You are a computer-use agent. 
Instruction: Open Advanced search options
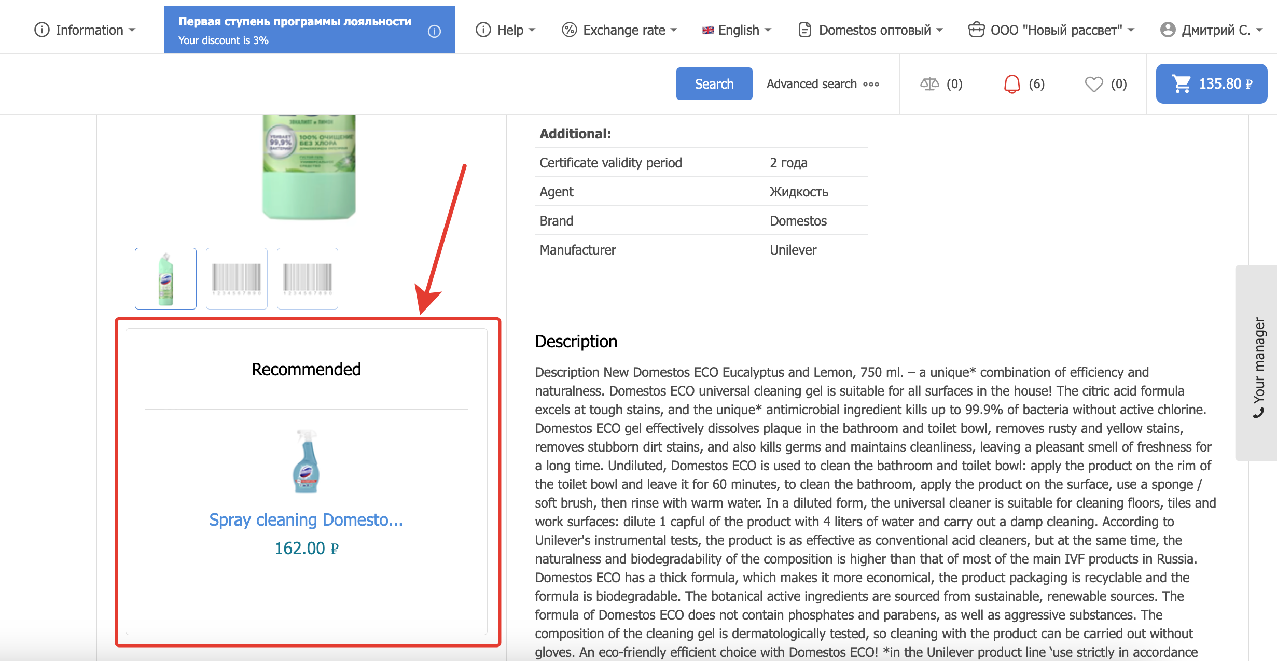[x=823, y=84]
